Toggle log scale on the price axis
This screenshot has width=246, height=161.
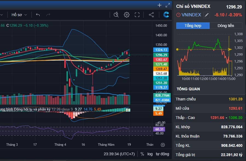point(150,154)
